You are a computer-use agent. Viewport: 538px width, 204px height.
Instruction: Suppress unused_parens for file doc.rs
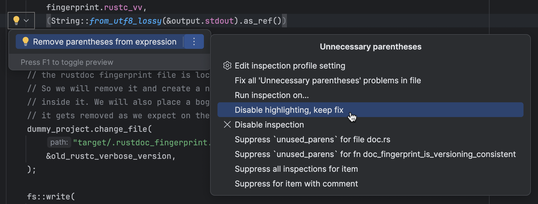tap(312, 139)
